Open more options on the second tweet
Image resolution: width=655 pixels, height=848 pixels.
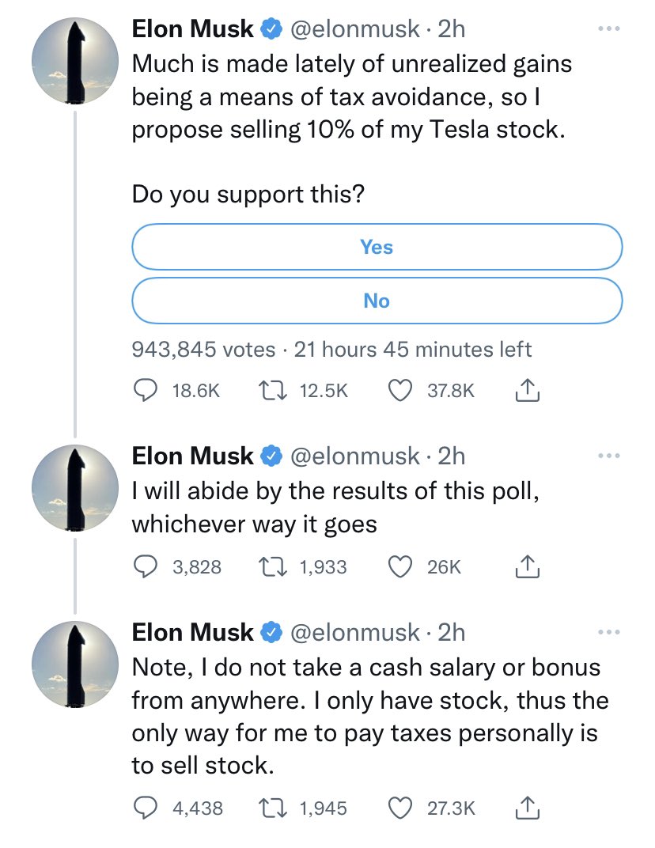click(x=609, y=456)
